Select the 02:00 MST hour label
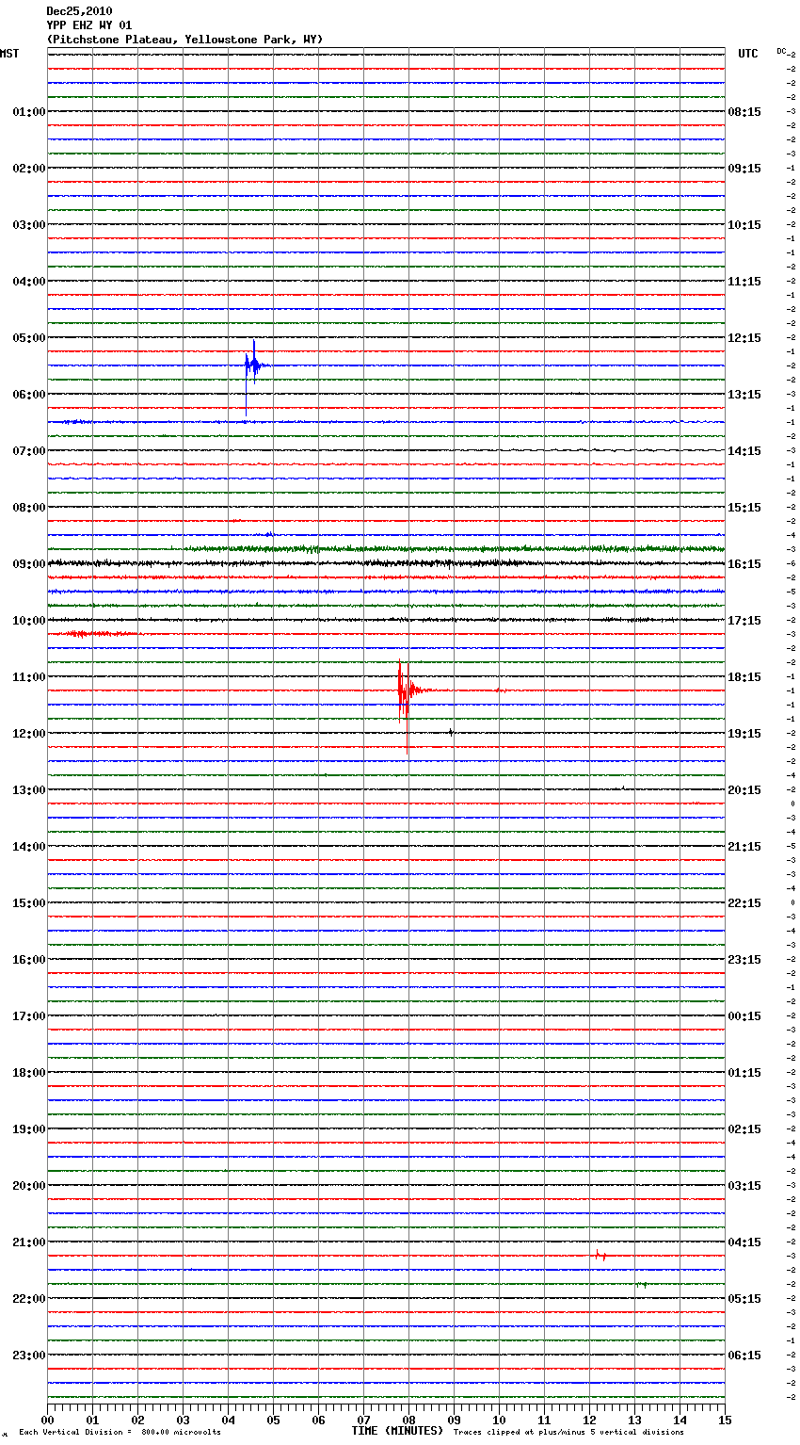The image size is (800, 1445). coord(29,169)
